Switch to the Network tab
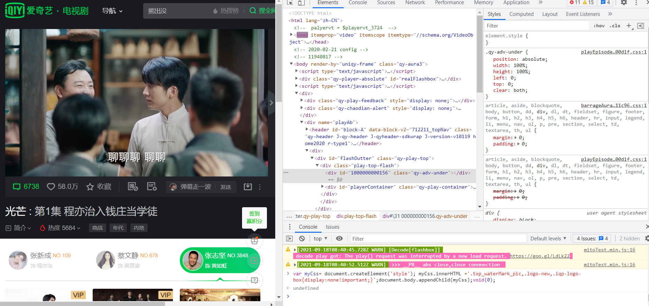 pyautogui.click(x=415, y=3)
